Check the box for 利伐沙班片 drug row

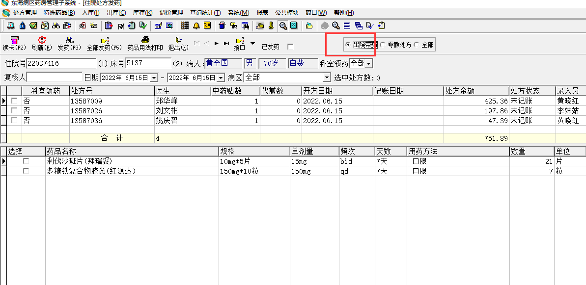pyautogui.click(x=26, y=161)
